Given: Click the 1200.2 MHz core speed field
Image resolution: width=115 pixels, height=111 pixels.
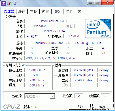Looking at the screenshot, I should coord(37,70).
